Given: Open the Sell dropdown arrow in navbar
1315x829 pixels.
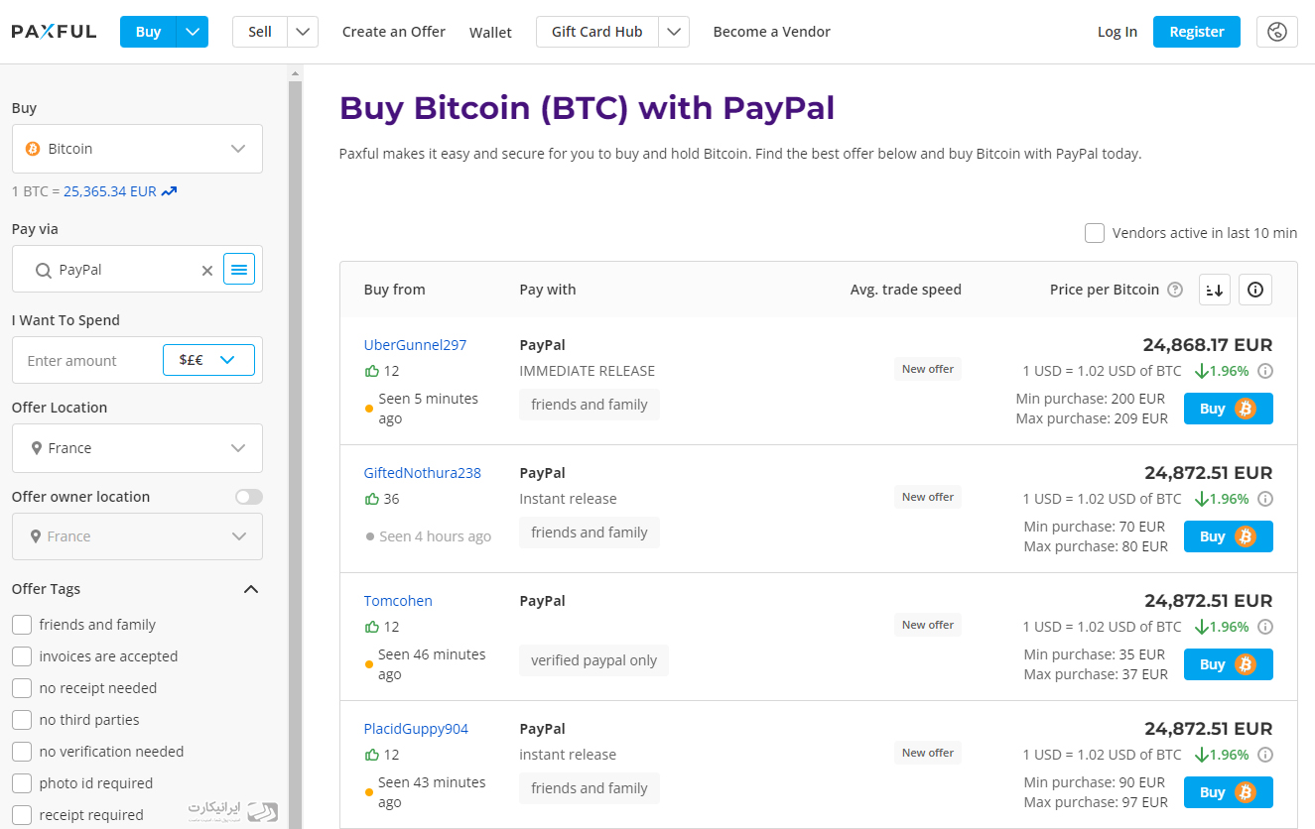Looking at the screenshot, I should tap(303, 32).
